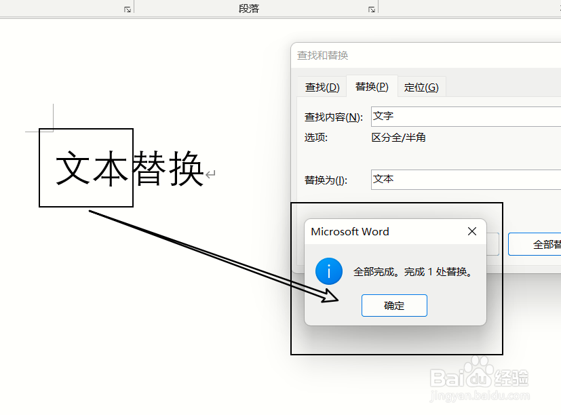
Task: Click the 全部完成。完成 1 处替换。 message text
Action: tap(413, 272)
